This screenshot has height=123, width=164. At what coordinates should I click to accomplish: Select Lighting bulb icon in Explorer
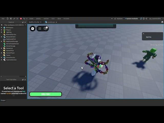pyautogui.click(x=4, y=32)
